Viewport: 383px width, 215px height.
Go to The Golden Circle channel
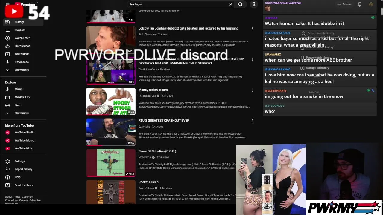click(148, 70)
